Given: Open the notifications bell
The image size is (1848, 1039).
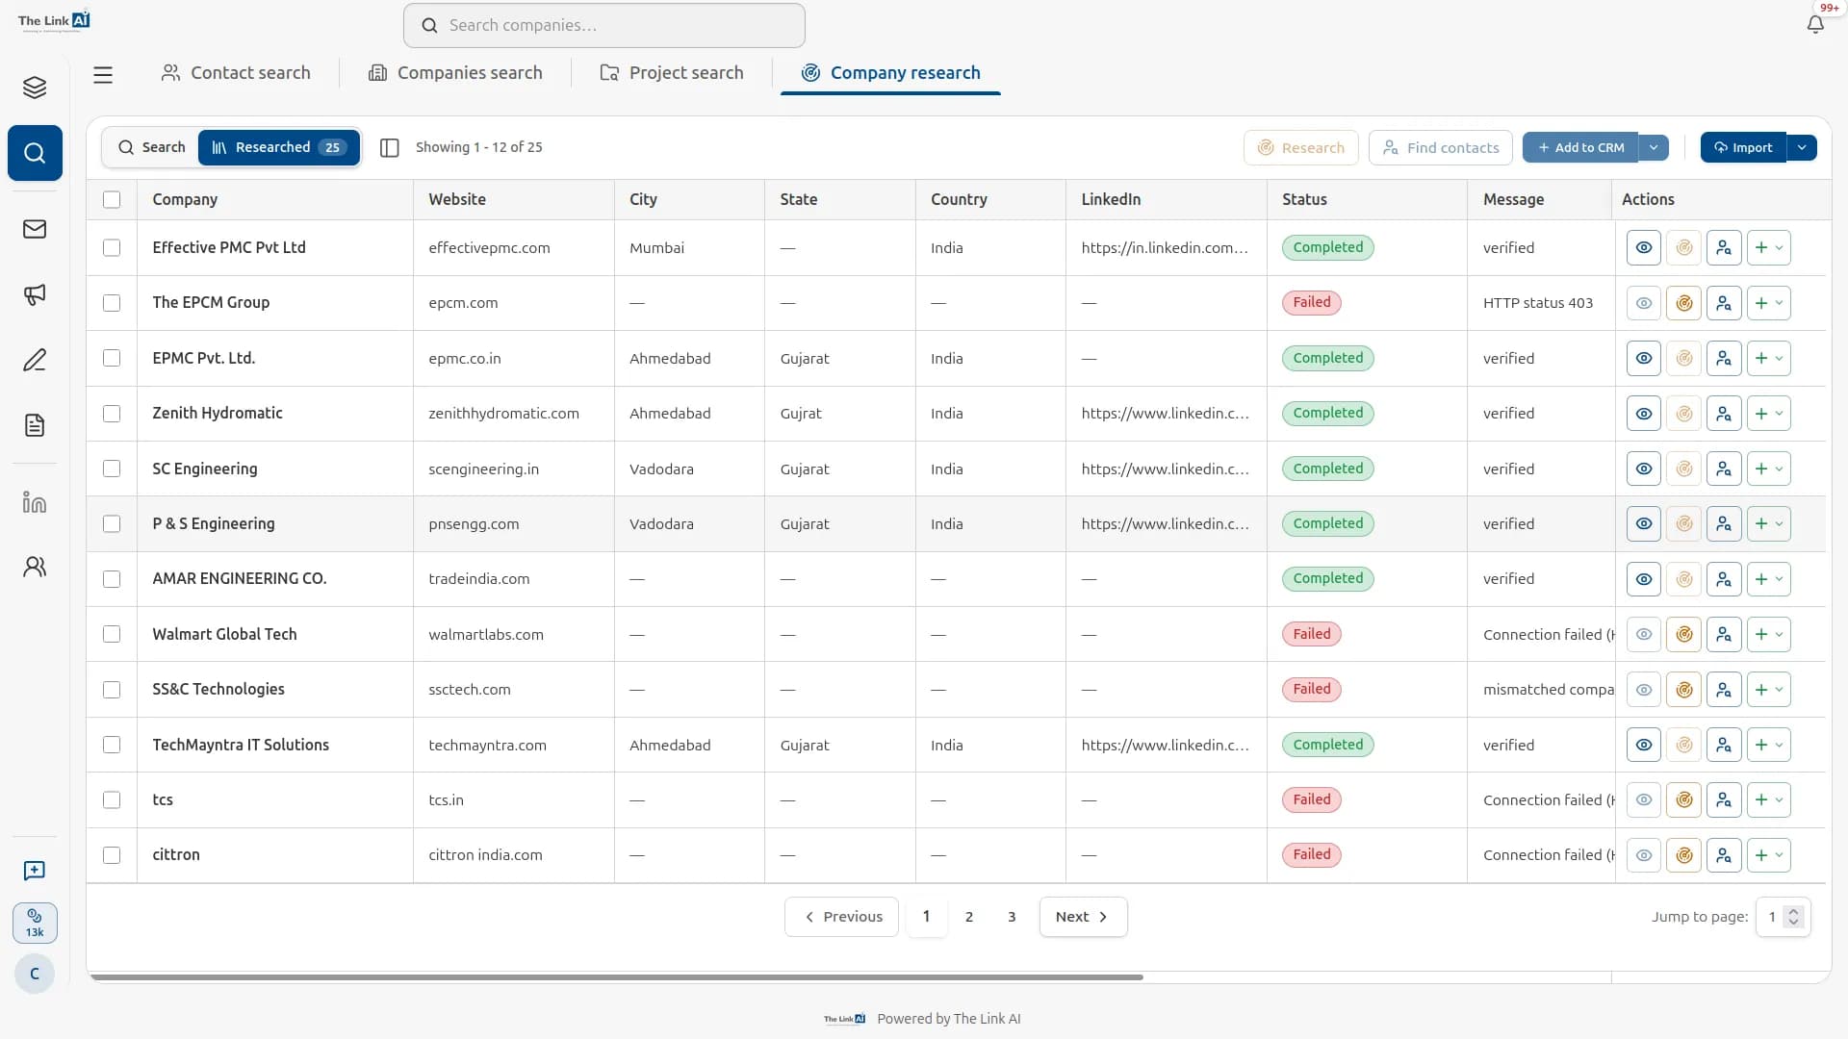Looking at the screenshot, I should click(1815, 25).
